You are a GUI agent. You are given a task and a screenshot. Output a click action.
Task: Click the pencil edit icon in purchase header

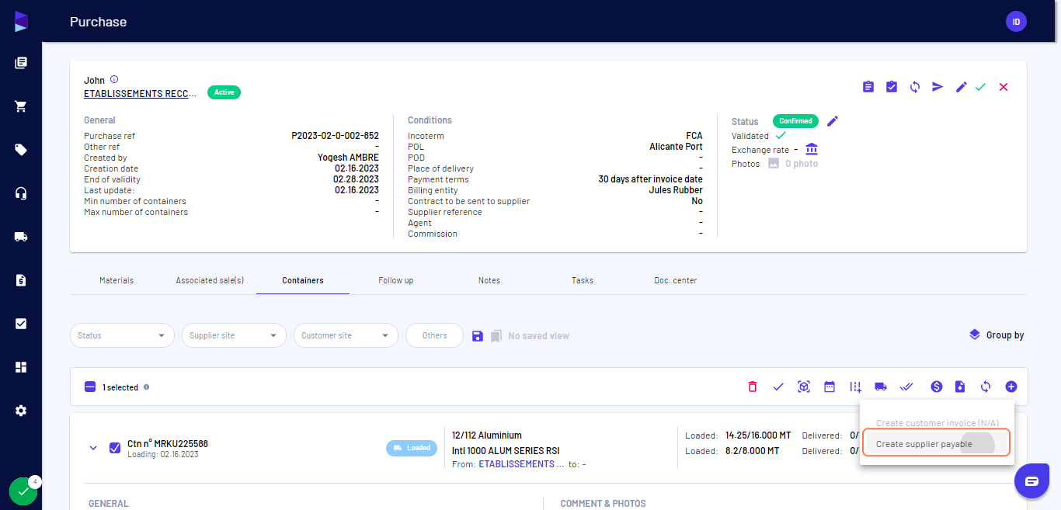[961, 87]
